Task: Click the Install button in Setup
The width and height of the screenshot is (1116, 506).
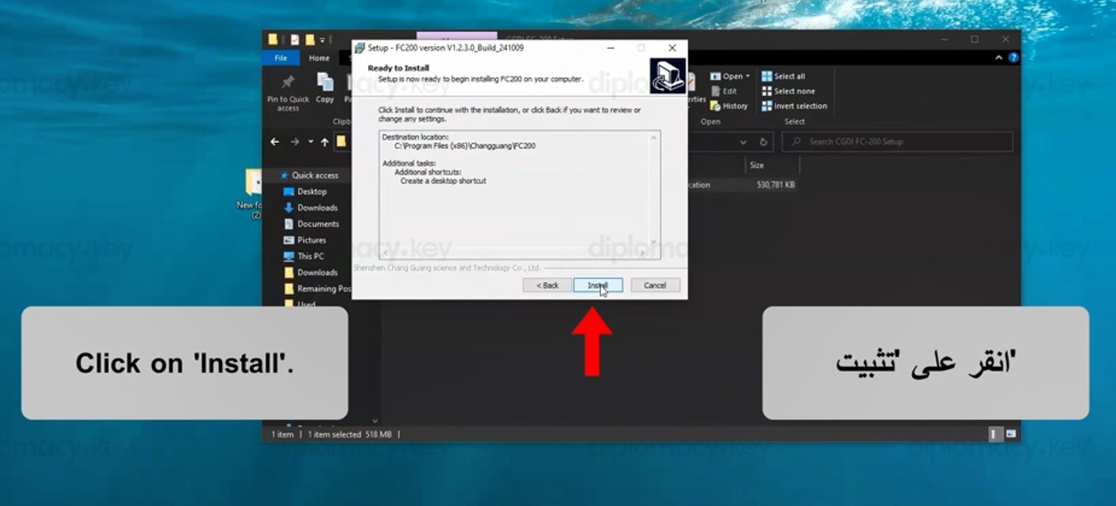Action: pyautogui.click(x=598, y=285)
